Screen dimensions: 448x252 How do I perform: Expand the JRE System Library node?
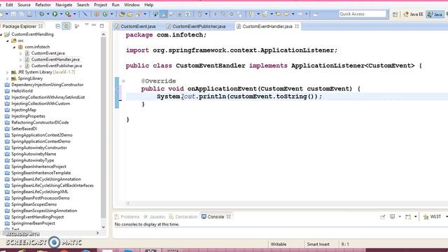click(8, 72)
